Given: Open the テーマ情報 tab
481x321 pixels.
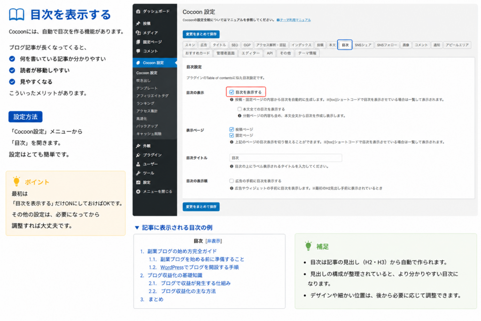Looking at the screenshot, I should pos(307,53).
